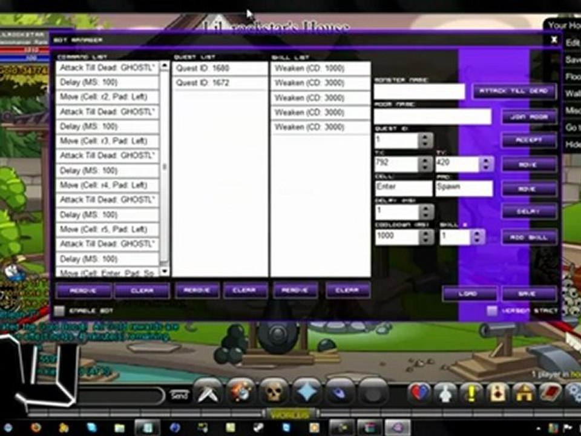Click inside the Monster Name field
The height and width of the screenshot is (436, 581).
point(419,91)
